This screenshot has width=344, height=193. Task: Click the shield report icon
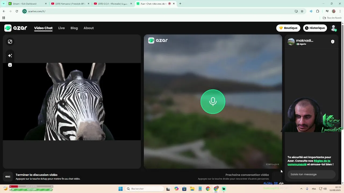[333, 42]
